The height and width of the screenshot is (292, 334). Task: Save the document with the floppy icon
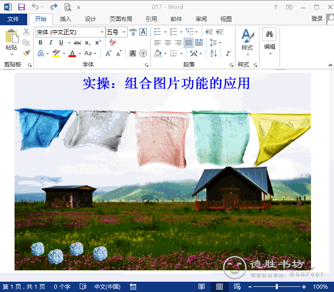pos(22,7)
